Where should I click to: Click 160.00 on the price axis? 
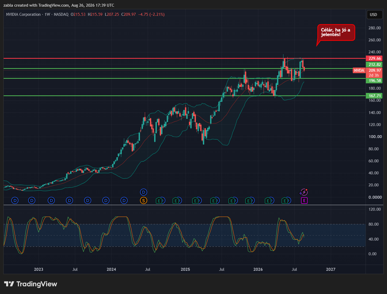coord(374,100)
